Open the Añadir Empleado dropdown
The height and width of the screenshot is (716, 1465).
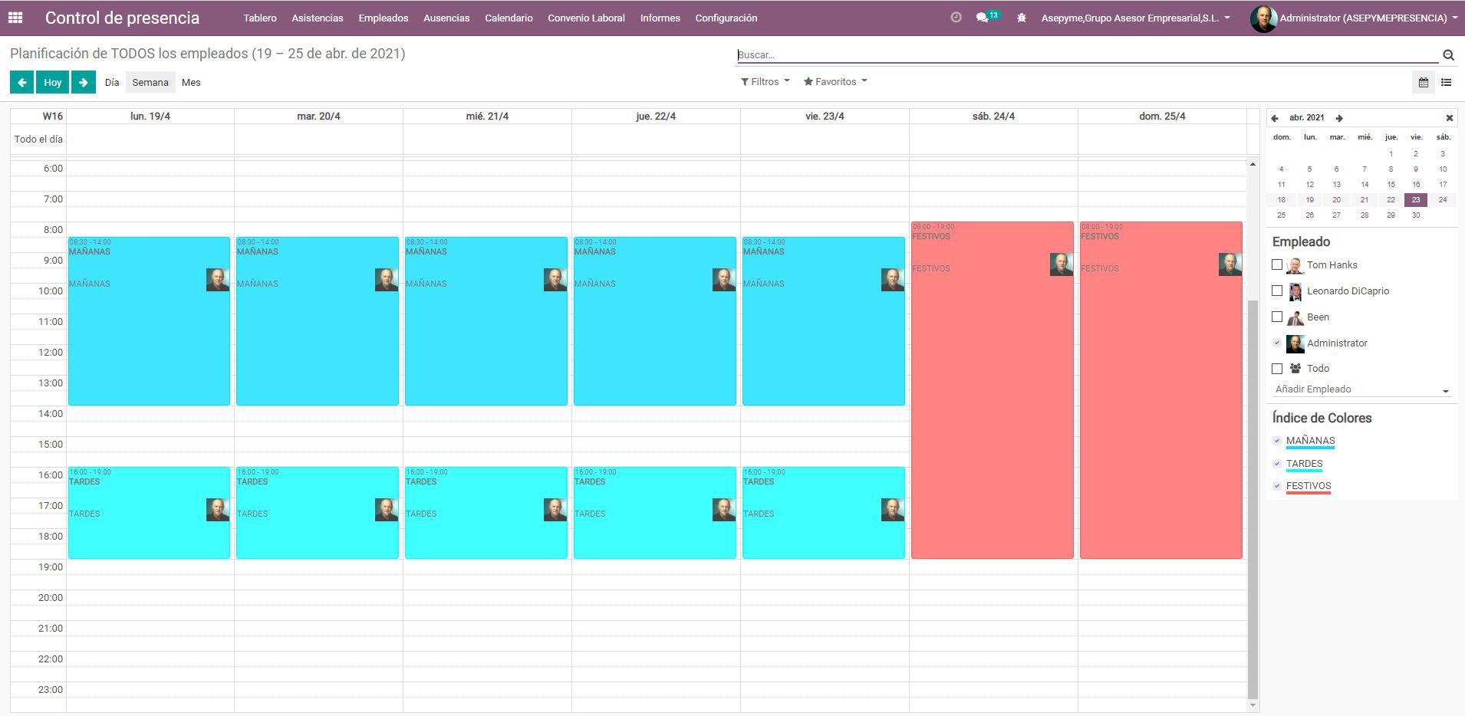click(x=1361, y=389)
